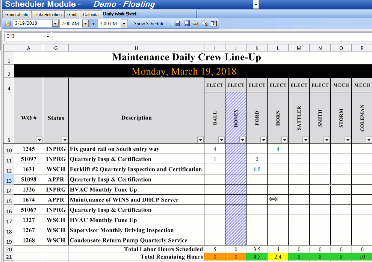
Task: Click 'Condensate Return Pump Quarterly Service'
Action: [129, 241]
